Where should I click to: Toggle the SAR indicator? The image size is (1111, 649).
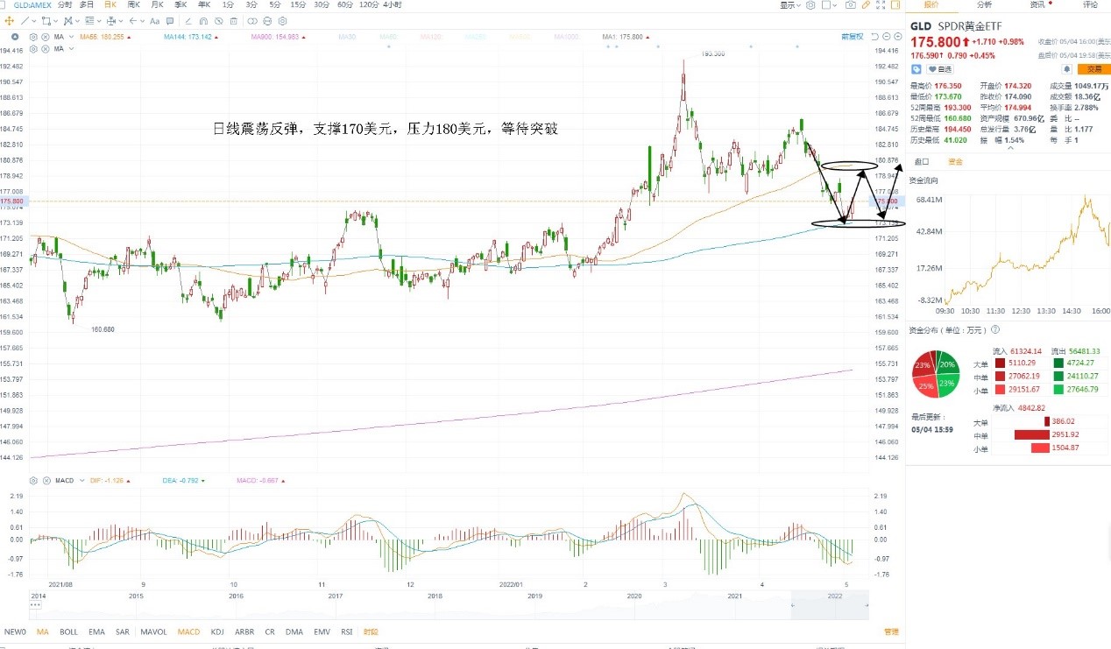[x=123, y=631]
